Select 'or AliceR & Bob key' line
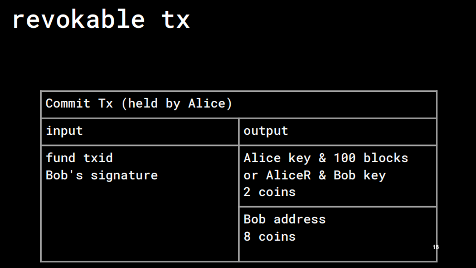Viewport: 476px width, 268px height. [x=314, y=175]
